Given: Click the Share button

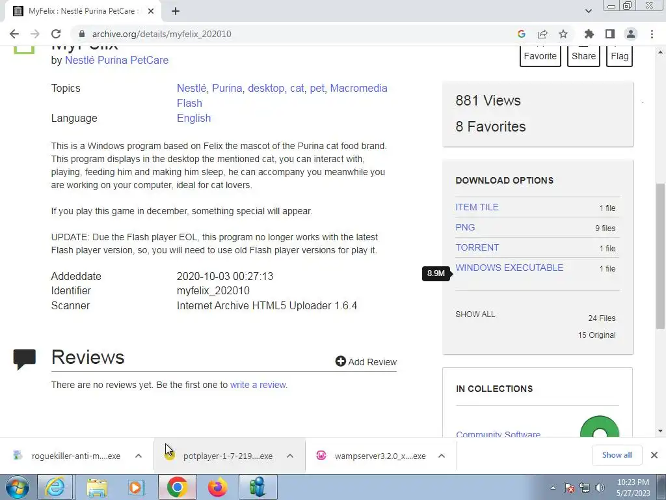Looking at the screenshot, I should [x=583, y=56].
